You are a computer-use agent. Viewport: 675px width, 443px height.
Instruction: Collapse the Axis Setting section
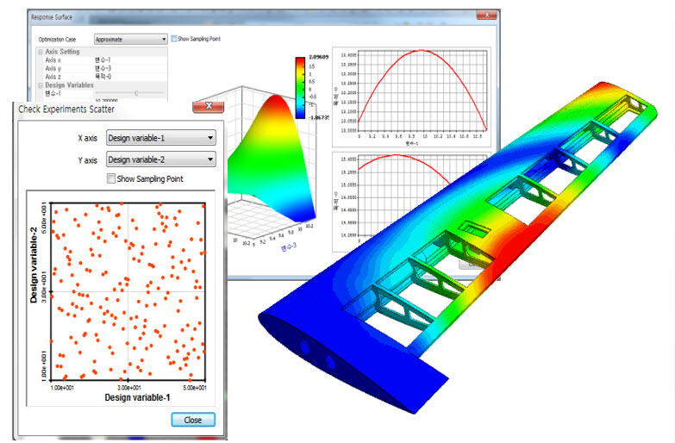[41, 53]
